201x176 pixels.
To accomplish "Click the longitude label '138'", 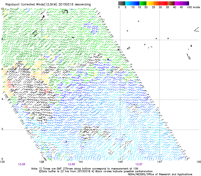I will pyautogui.click(x=41, y=162).
